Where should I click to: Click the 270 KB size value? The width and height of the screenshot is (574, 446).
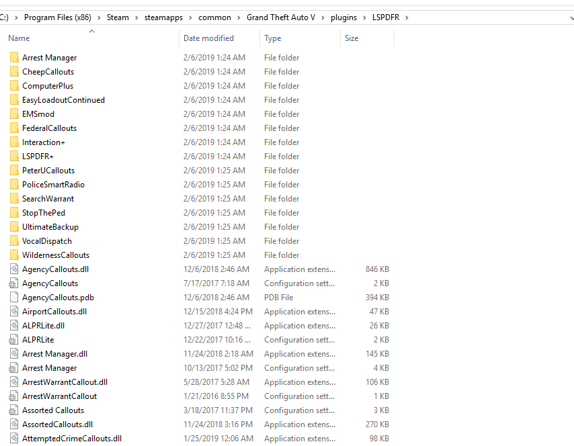coord(377,424)
